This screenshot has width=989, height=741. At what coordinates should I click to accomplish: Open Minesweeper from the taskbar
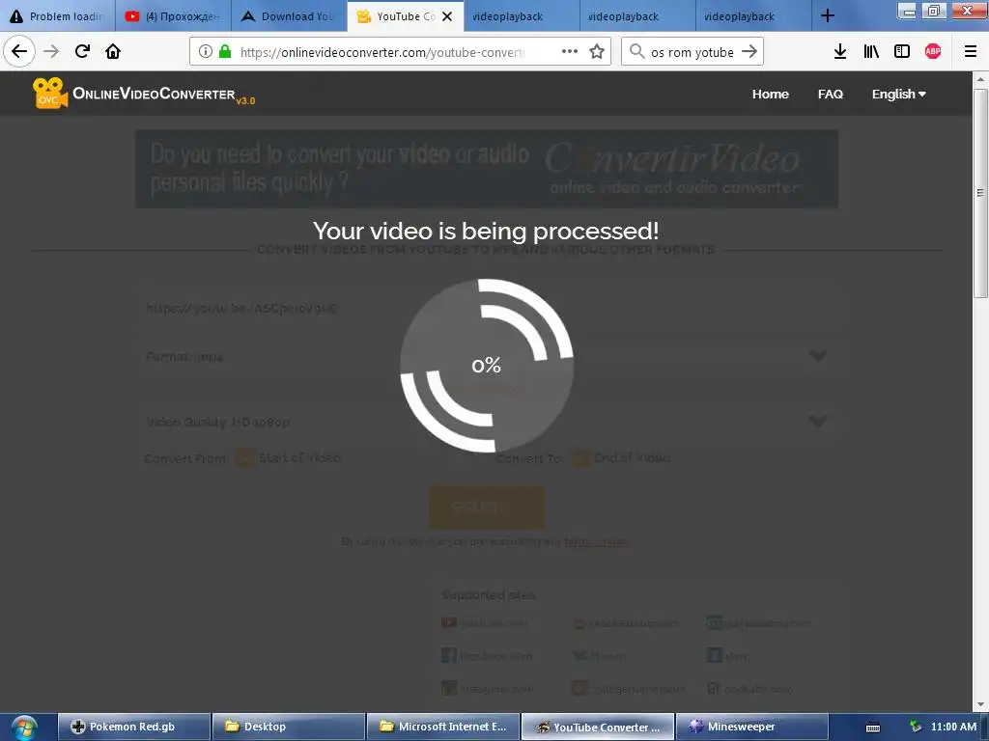751,727
